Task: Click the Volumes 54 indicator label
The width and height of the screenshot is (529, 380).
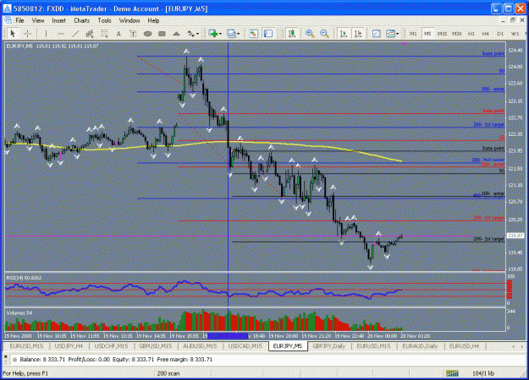Action: (x=19, y=313)
